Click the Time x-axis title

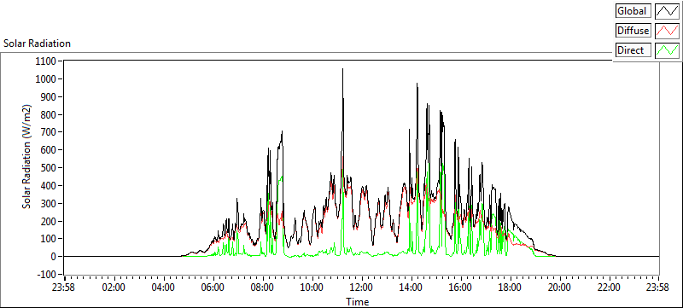tap(357, 301)
